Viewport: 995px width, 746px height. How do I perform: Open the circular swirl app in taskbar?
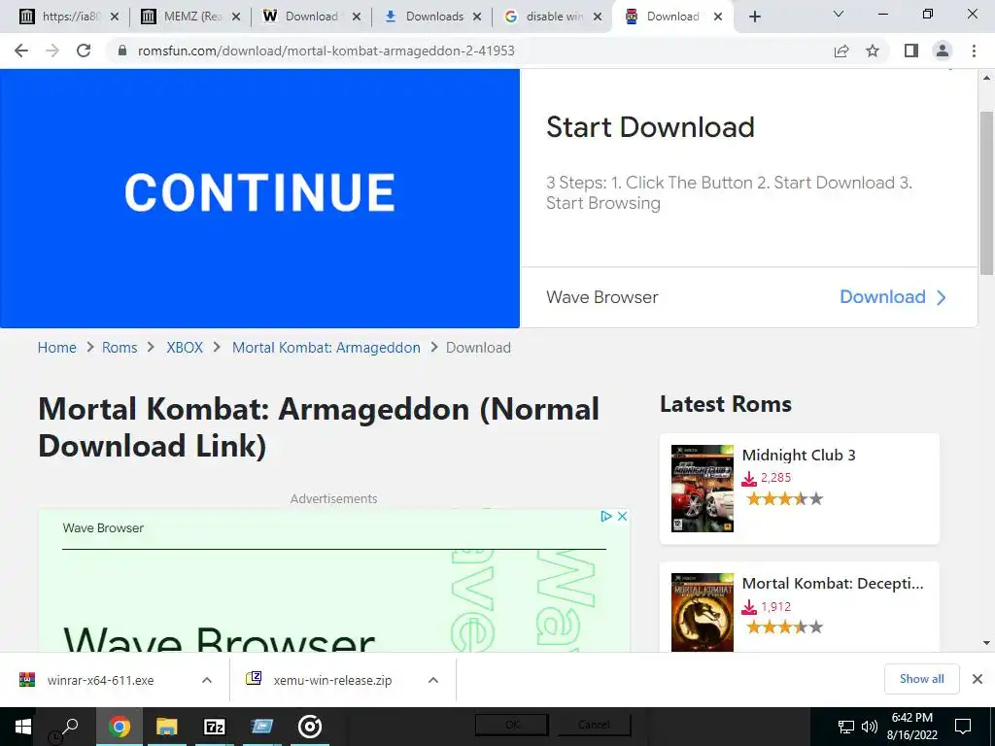310,727
